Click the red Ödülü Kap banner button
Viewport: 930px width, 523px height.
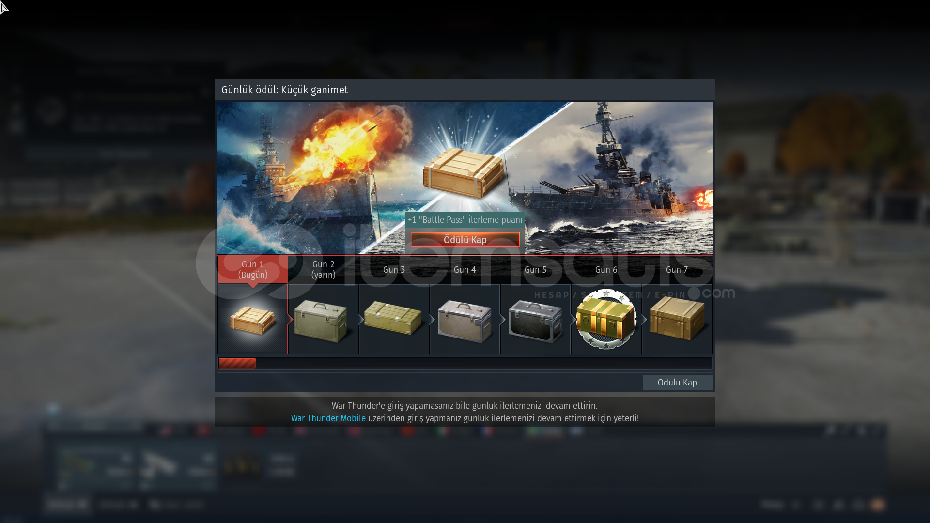[465, 240]
